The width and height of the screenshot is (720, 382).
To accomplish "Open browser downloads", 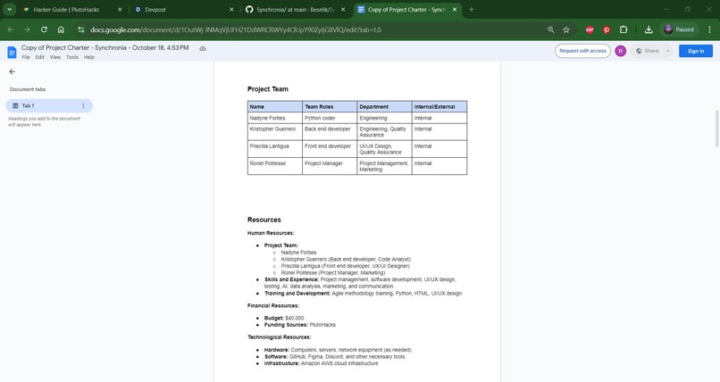I will 649,29.
